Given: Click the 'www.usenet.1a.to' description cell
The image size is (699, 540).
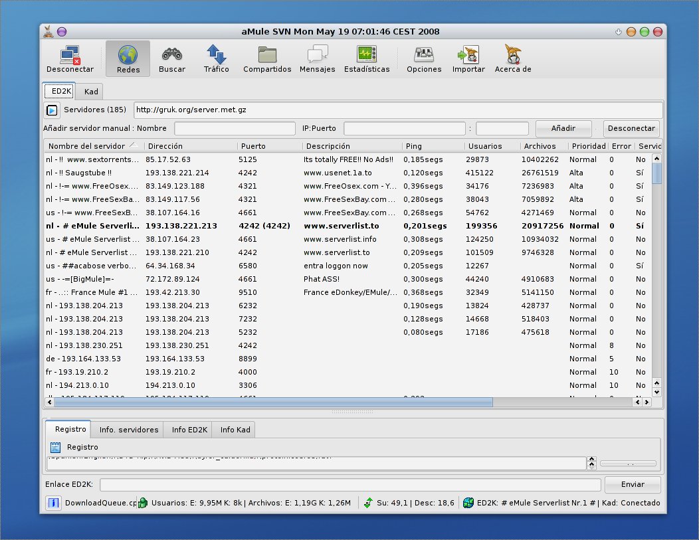Looking at the screenshot, I should coord(338,173).
